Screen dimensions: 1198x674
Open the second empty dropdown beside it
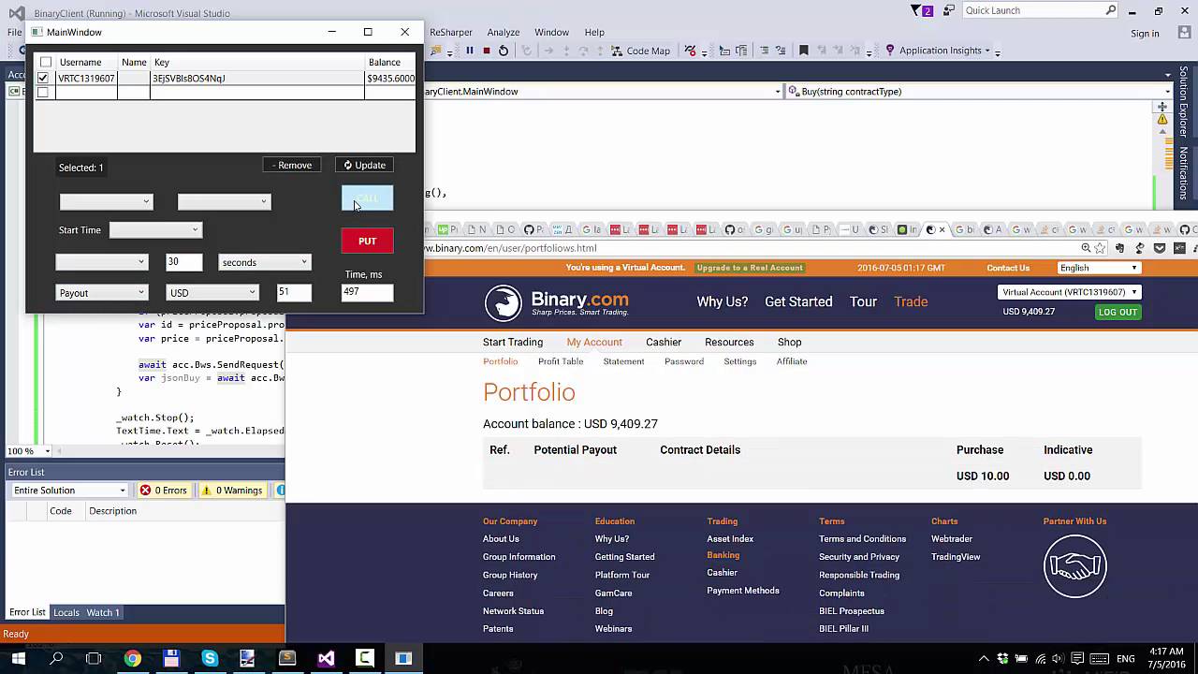pyautogui.click(x=224, y=201)
